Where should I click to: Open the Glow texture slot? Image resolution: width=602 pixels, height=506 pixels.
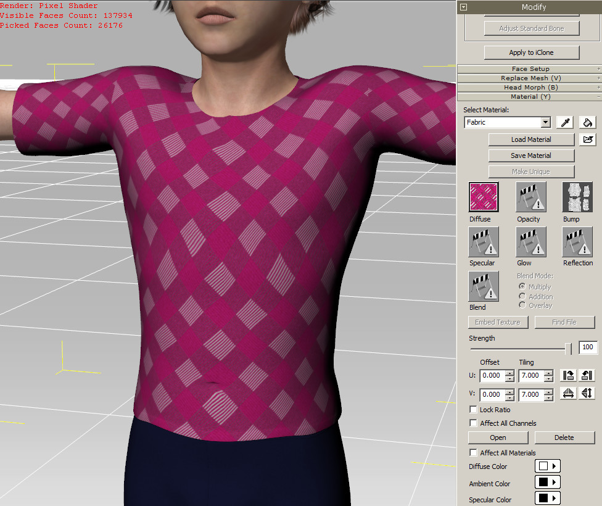[x=531, y=242]
